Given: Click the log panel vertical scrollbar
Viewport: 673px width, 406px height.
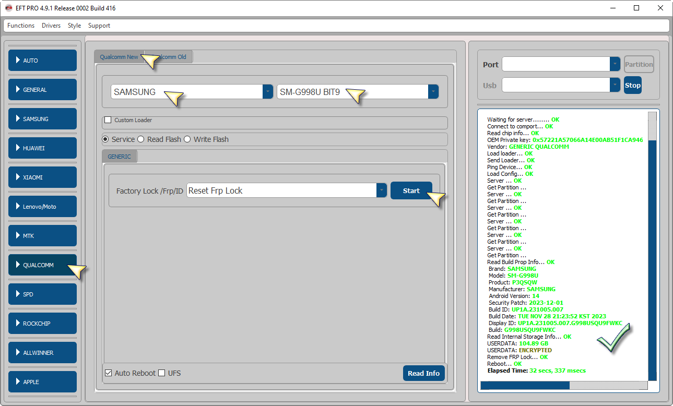Looking at the screenshot, I should tap(652, 250).
